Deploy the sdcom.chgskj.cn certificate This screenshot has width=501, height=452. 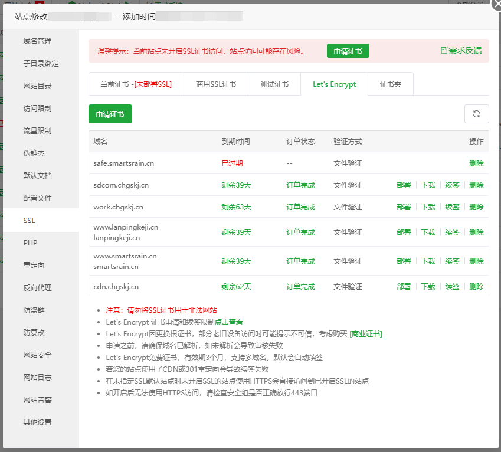tap(404, 185)
